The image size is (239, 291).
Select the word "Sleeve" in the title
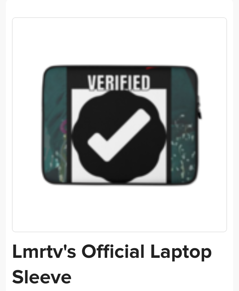pyautogui.click(x=42, y=277)
